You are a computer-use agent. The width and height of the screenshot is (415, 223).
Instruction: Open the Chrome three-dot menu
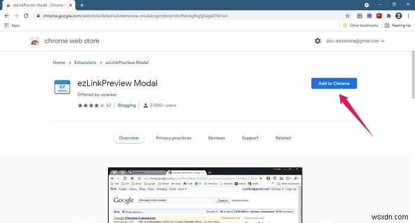408,16
